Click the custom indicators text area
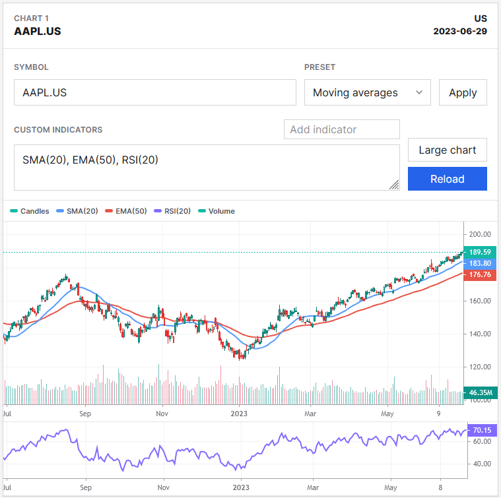This screenshot has width=501, height=498. tap(207, 168)
